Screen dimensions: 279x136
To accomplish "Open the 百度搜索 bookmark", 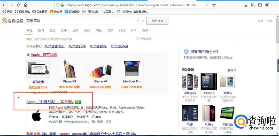I will point(40,12).
